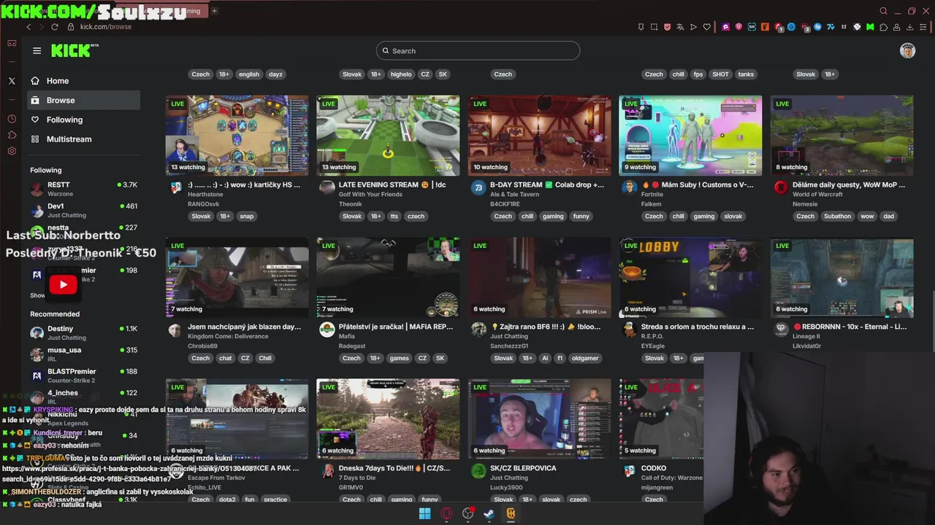Open browser easy setup sliders icon
The height and width of the screenshot is (525, 935).
(923, 27)
